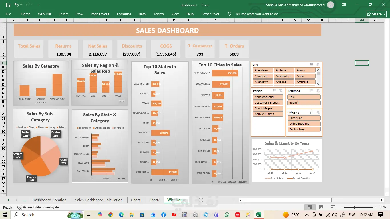The image size is (390, 219).
Task: Add a new sheet with the plus button
Action: 201,200
